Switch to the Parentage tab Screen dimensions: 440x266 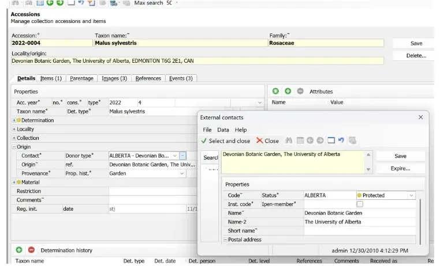tap(81, 78)
